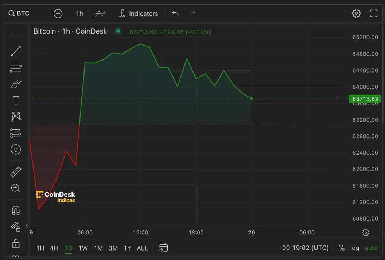Screen dimensions: 385x260
Task: Open the go-to-date calendar
Action: point(164,248)
